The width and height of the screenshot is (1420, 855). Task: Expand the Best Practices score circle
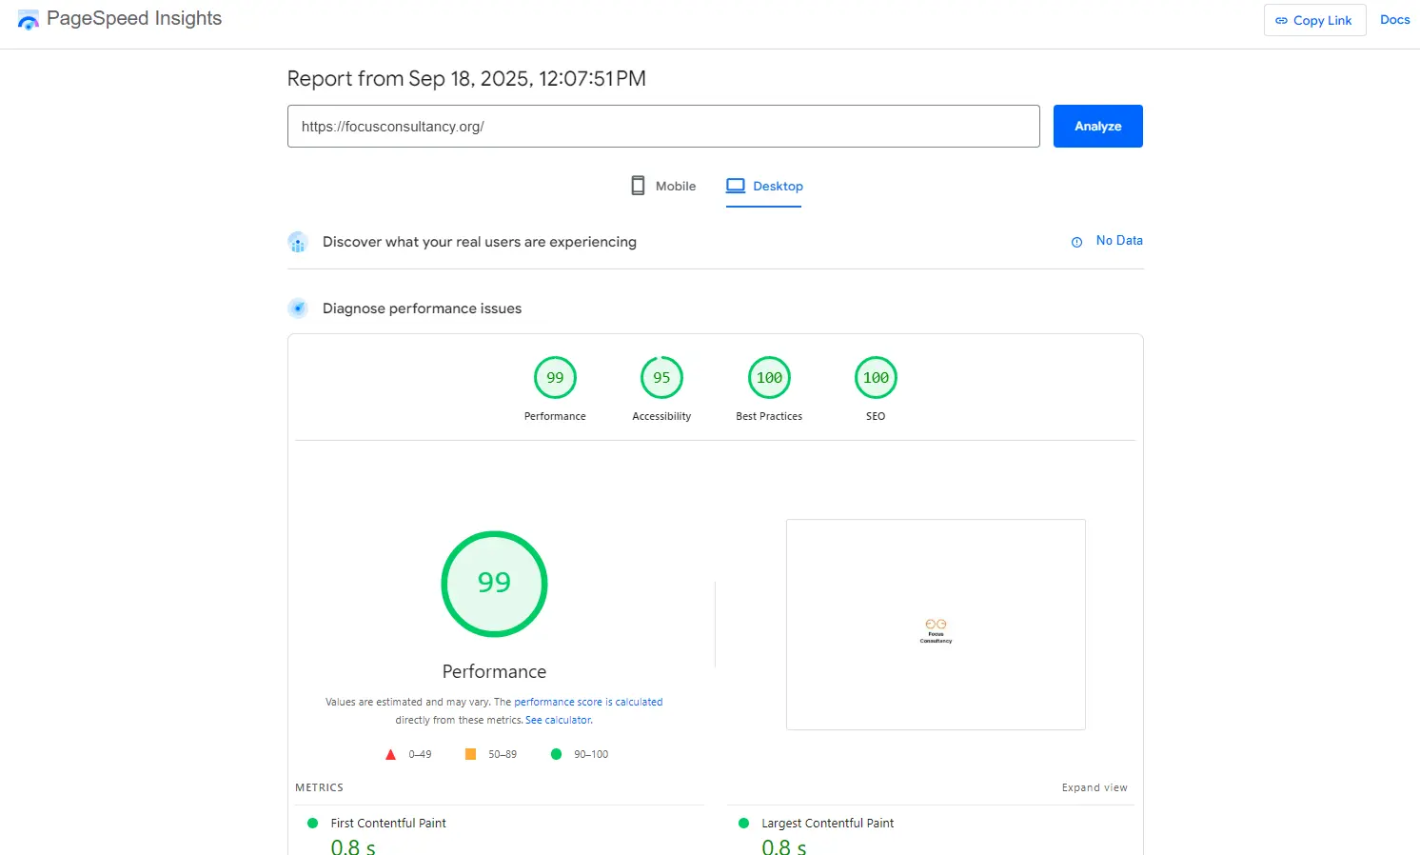768,377
